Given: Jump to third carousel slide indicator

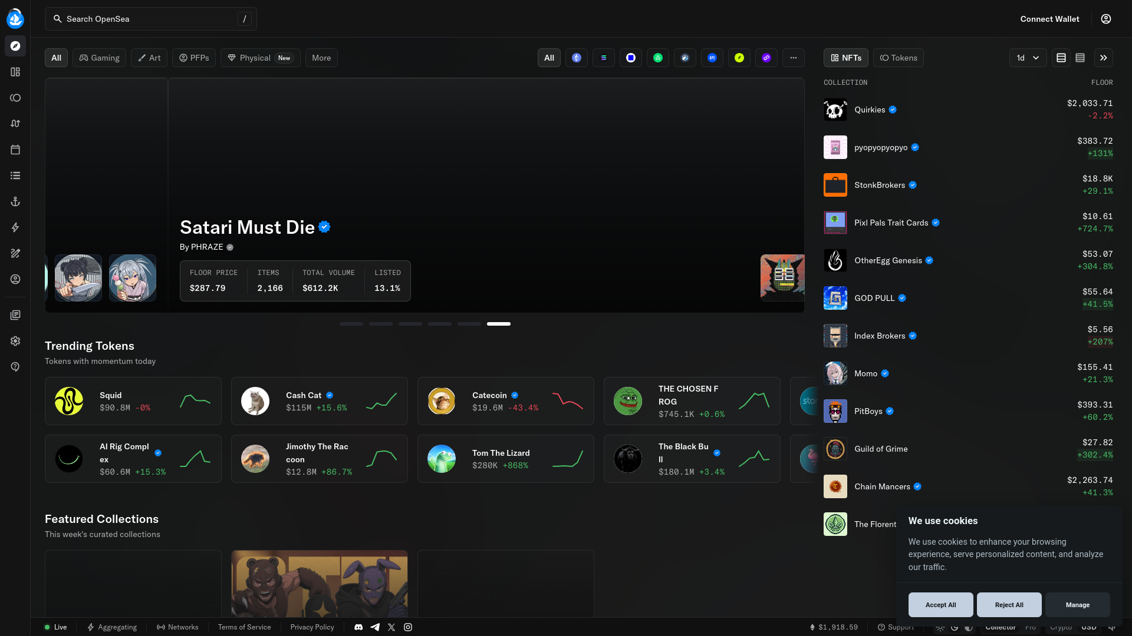Looking at the screenshot, I should pyautogui.click(x=410, y=324).
